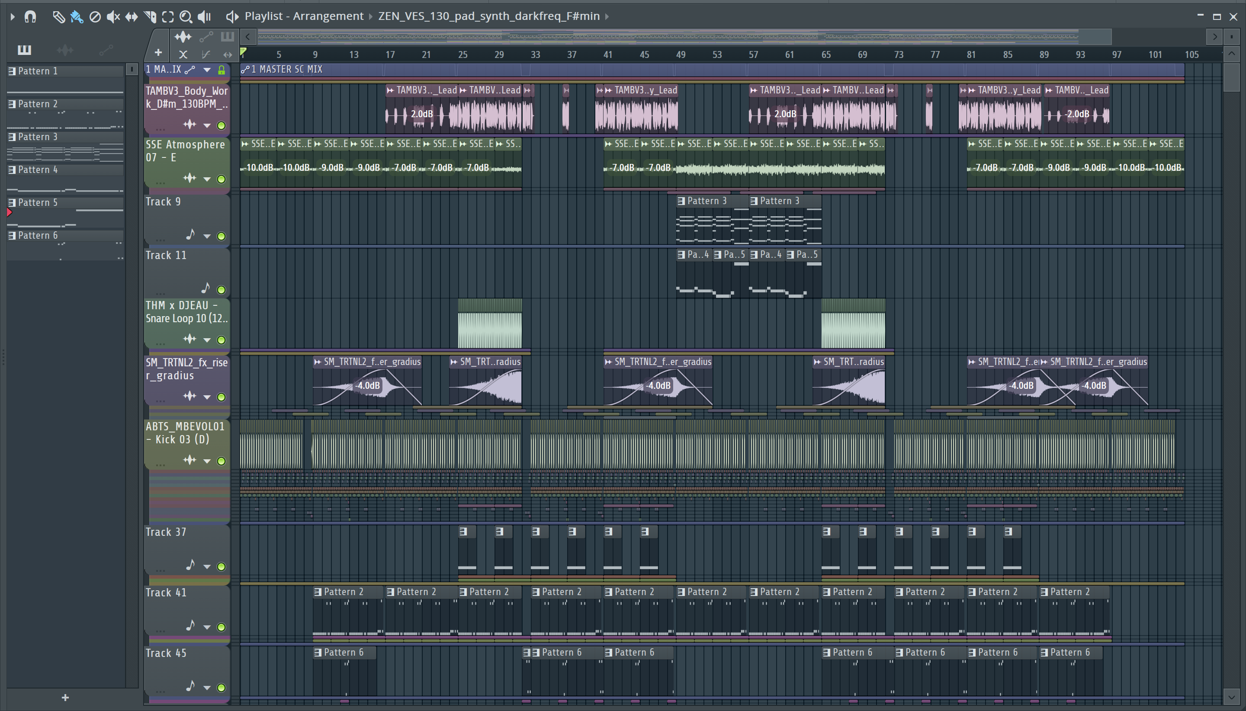This screenshot has width=1246, height=711.
Task: Open Track 37 dropdown arrow
Action: click(x=207, y=567)
